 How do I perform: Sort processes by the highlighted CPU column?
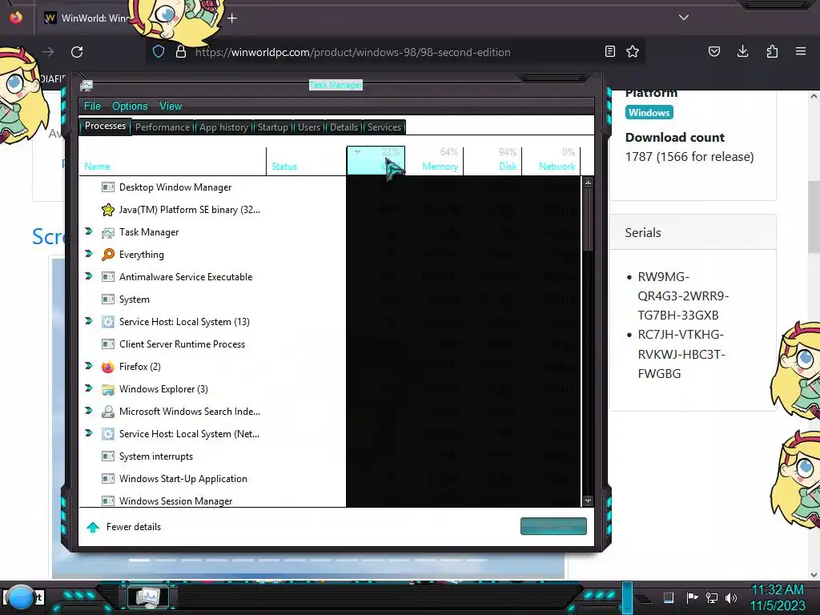point(376,161)
